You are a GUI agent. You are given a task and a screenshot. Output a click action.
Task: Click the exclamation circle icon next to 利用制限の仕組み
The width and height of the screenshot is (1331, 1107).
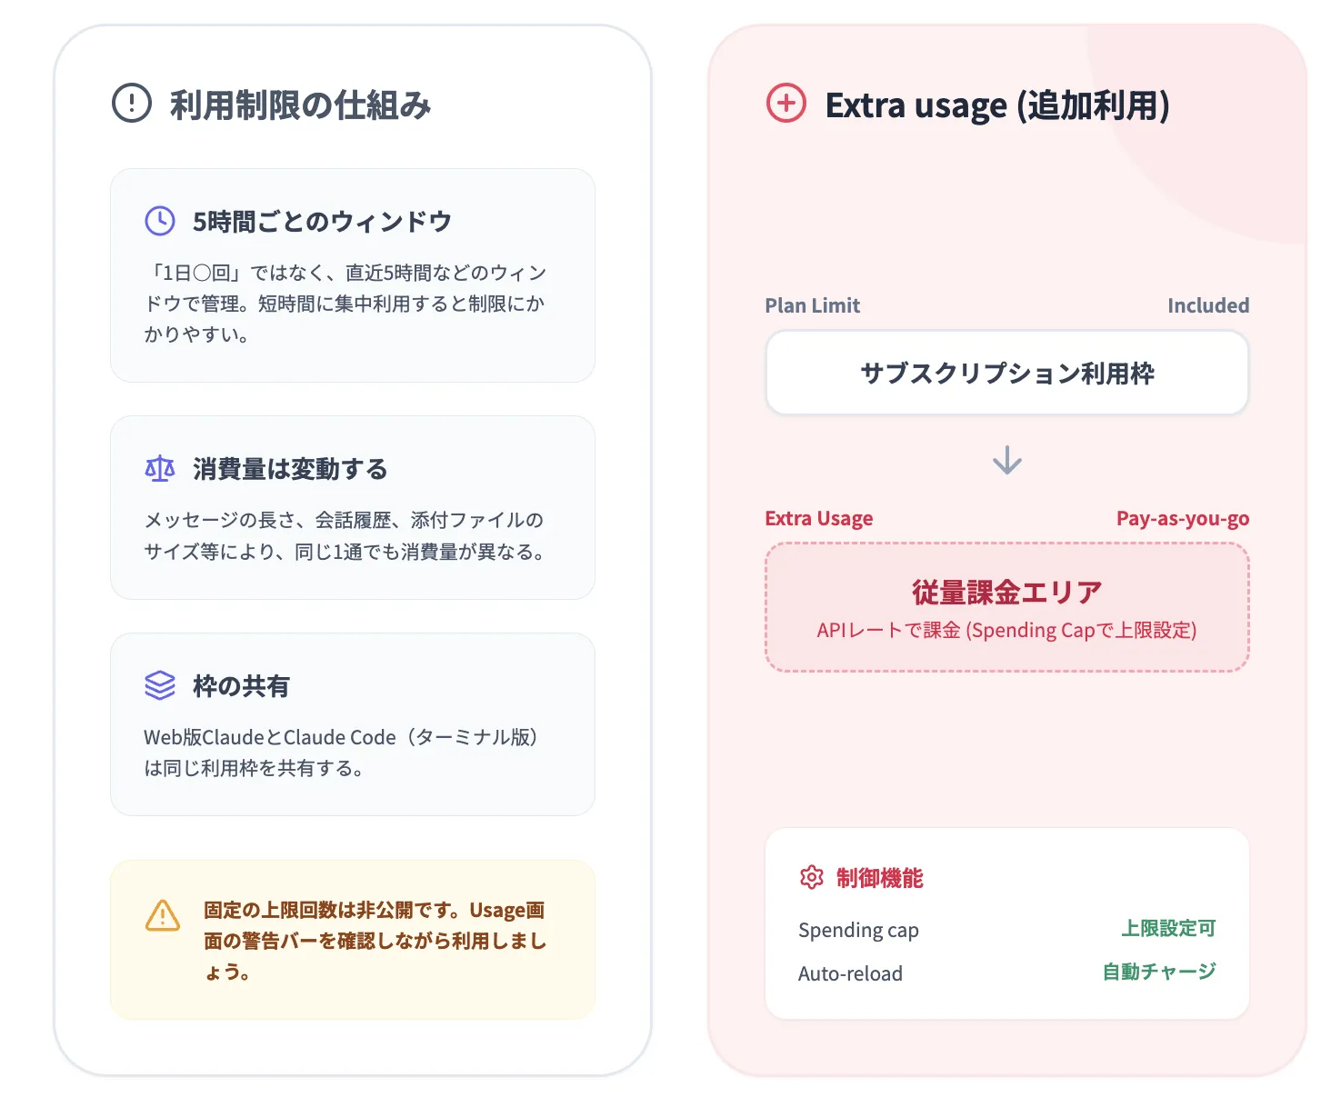click(x=130, y=103)
